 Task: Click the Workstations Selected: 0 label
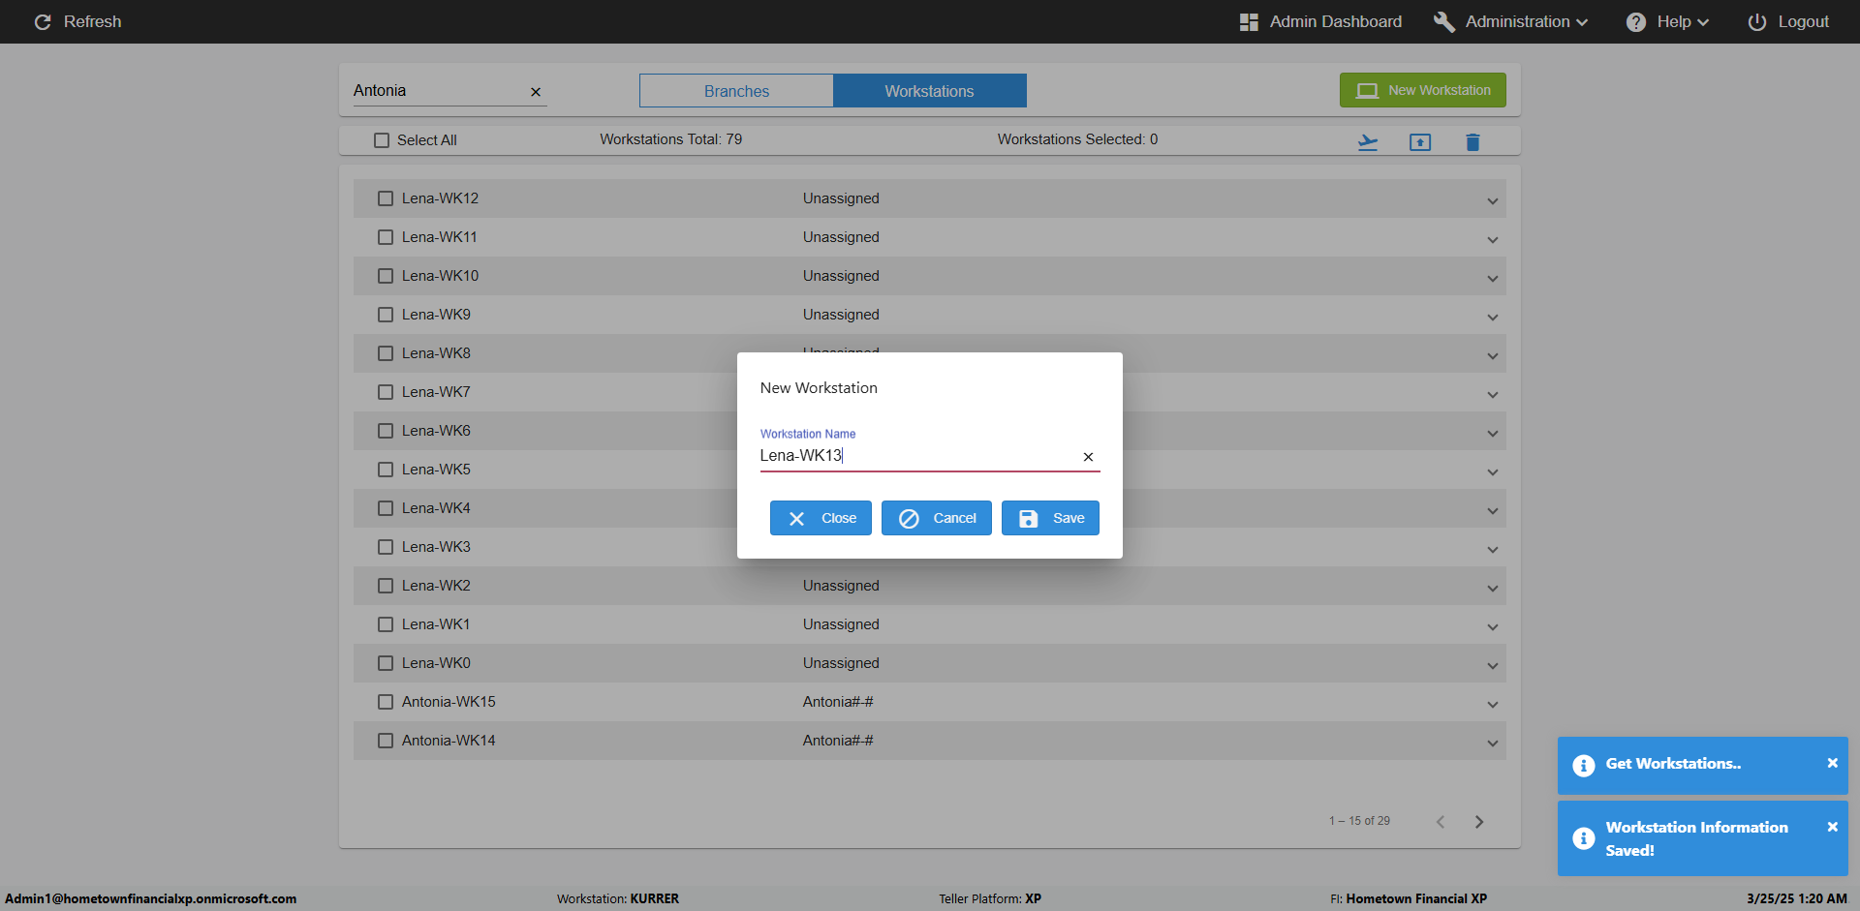(x=1077, y=139)
